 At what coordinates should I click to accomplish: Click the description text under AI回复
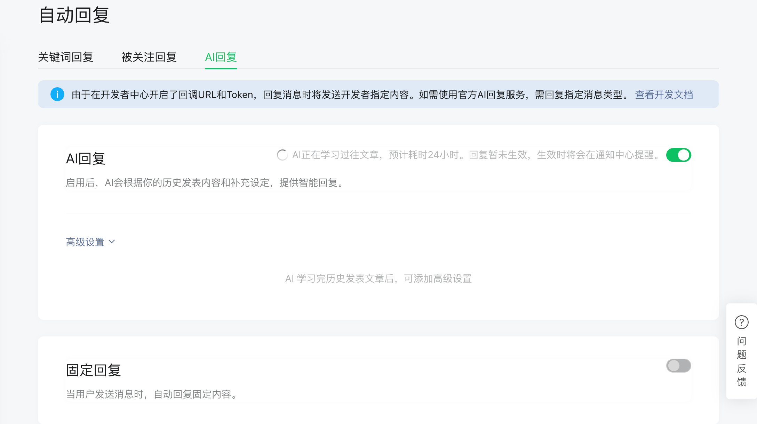click(205, 183)
